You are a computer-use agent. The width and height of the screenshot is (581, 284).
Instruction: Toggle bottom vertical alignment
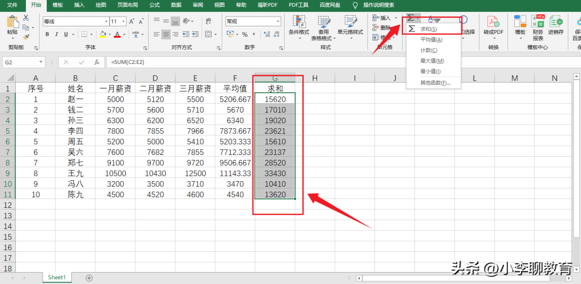[176, 21]
